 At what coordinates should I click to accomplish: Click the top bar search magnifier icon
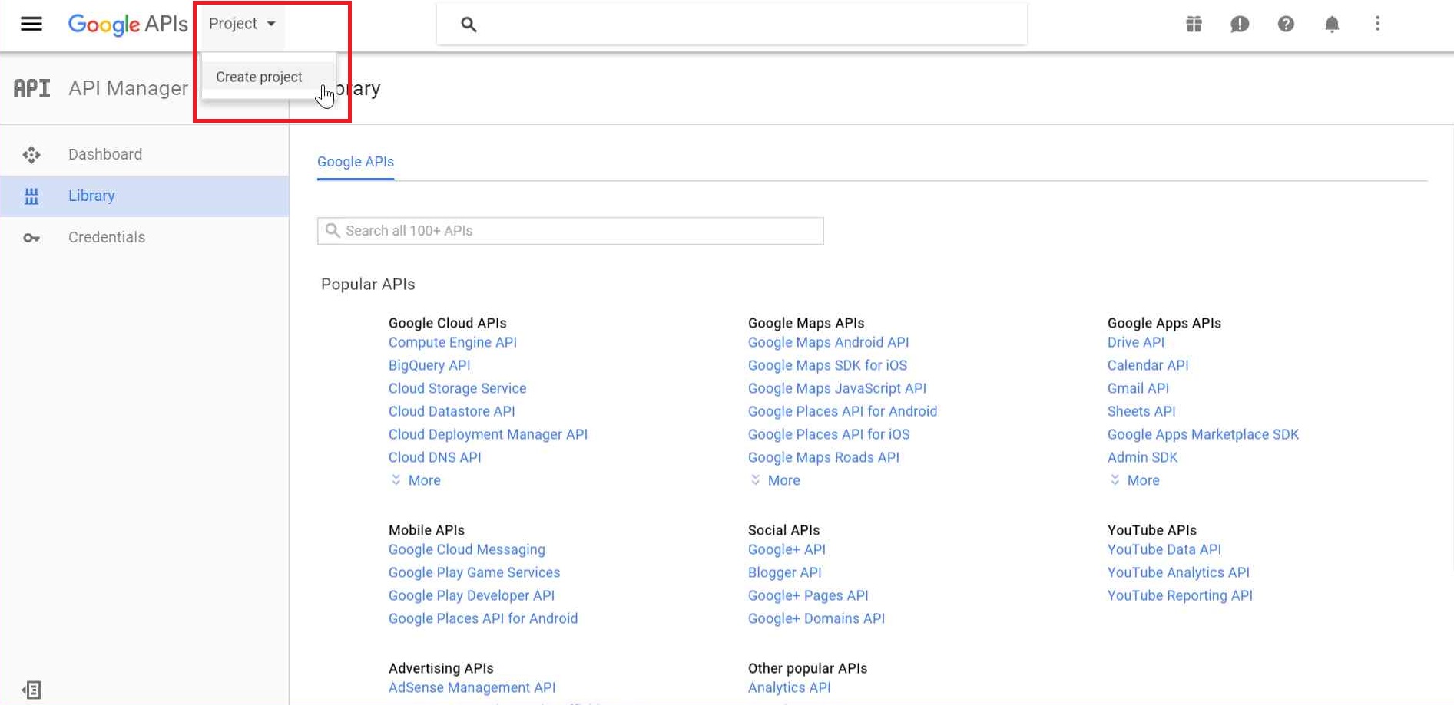point(469,25)
